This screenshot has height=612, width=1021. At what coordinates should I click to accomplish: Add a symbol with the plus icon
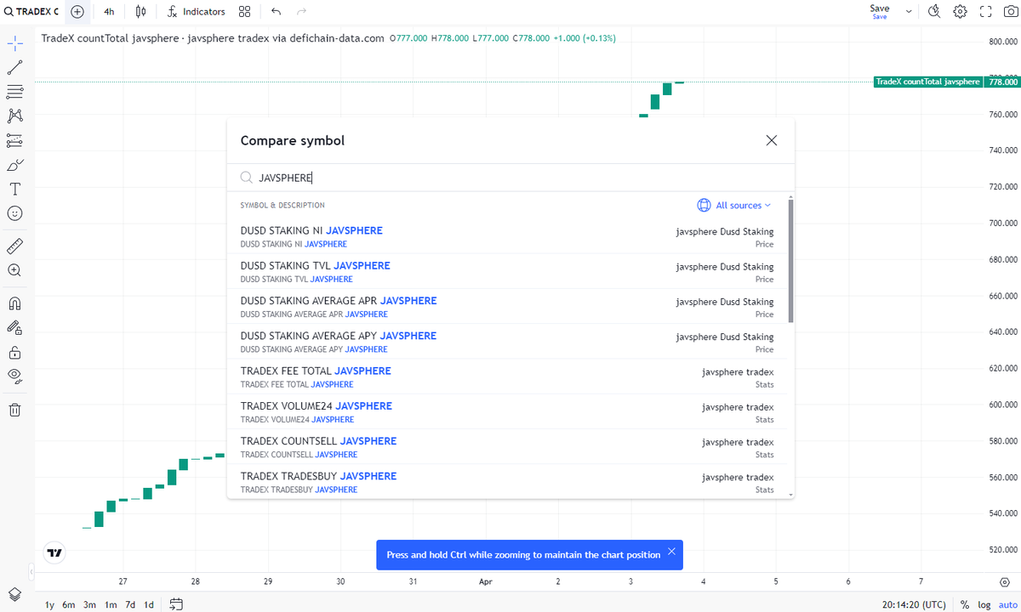pos(77,12)
